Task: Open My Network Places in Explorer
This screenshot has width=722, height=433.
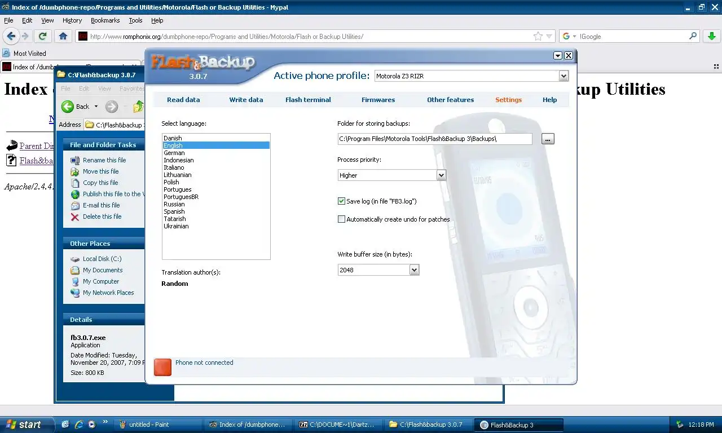Action: pos(108,293)
